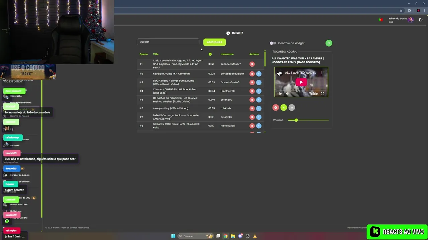The image size is (428, 240).
Task: Open the YouTube logo link in the player
Action: [x=314, y=94]
